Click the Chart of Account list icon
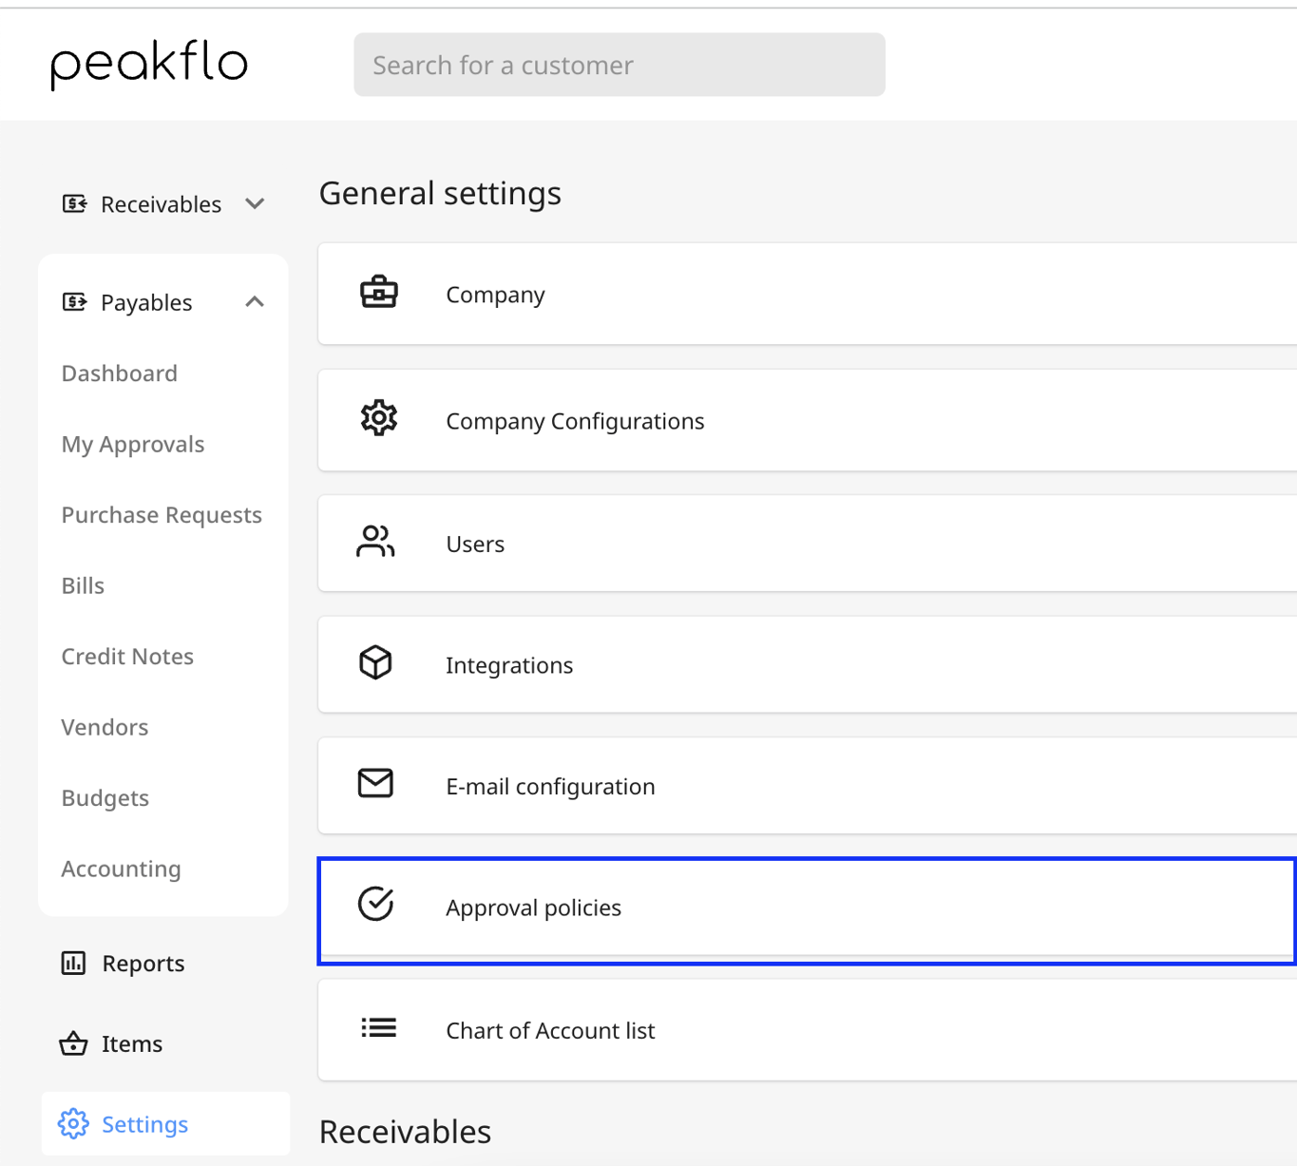 [x=377, y=1027]
